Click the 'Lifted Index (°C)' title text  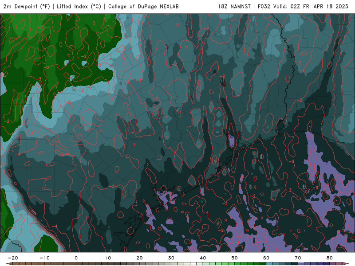79,6
